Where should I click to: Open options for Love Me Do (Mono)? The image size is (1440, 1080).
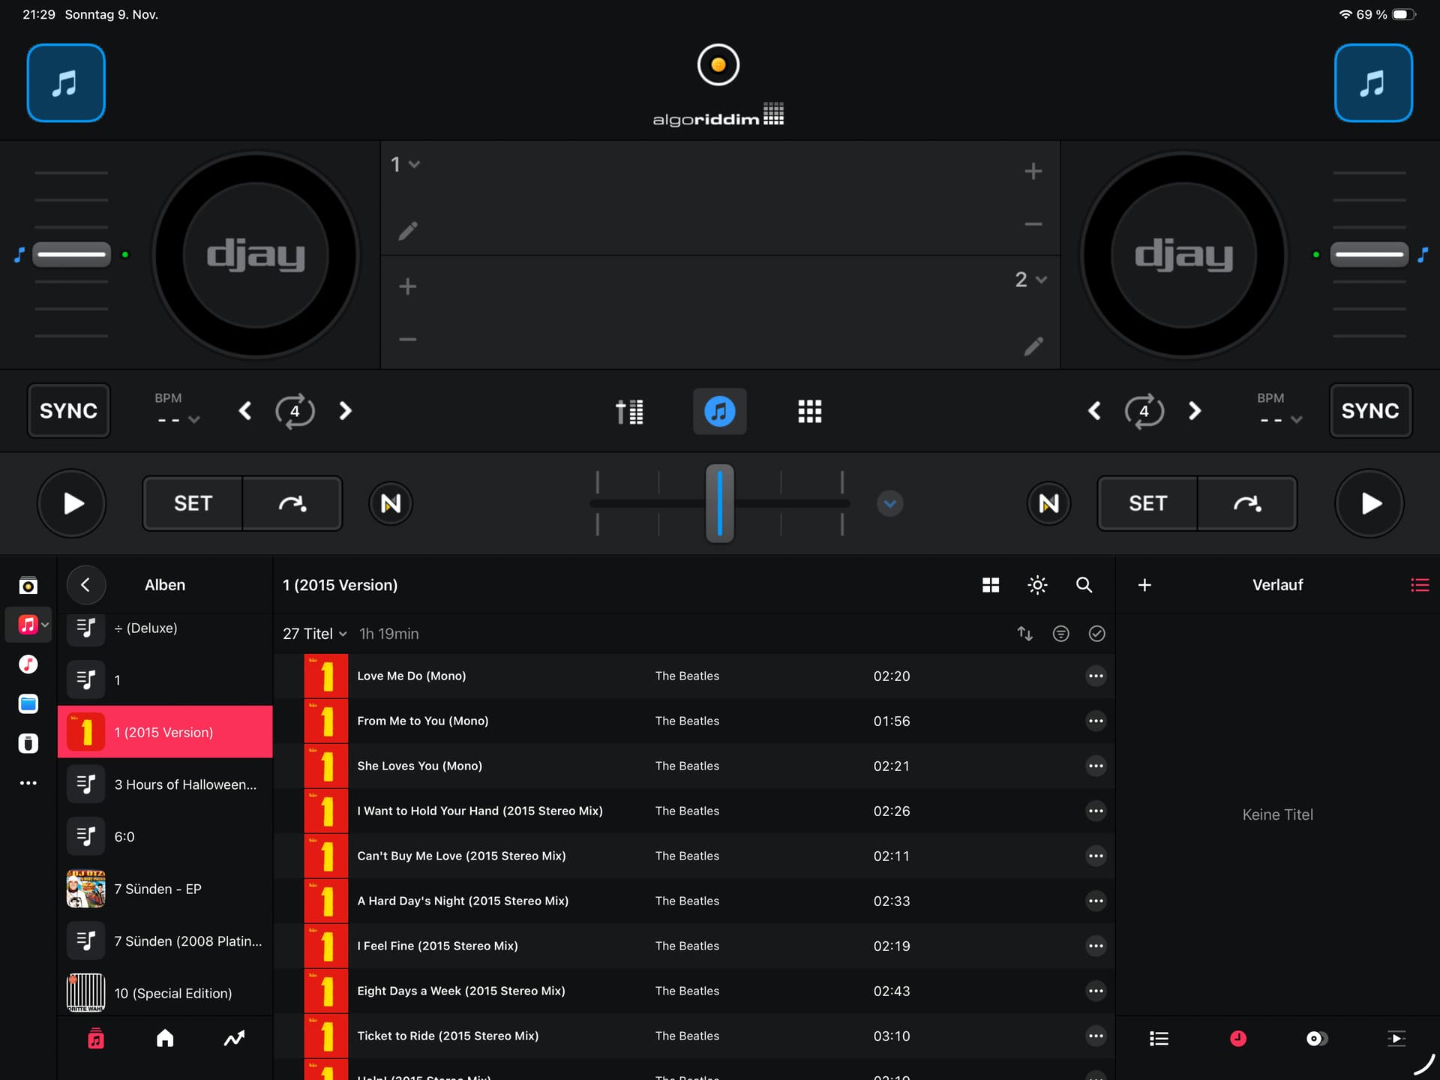1096,676
